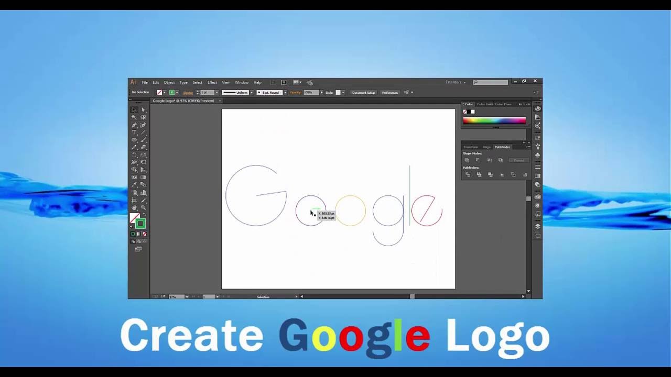Open the zoom level dropdown in status bar
The height and width of the screenshot is (377, 671).
[187, 297]
